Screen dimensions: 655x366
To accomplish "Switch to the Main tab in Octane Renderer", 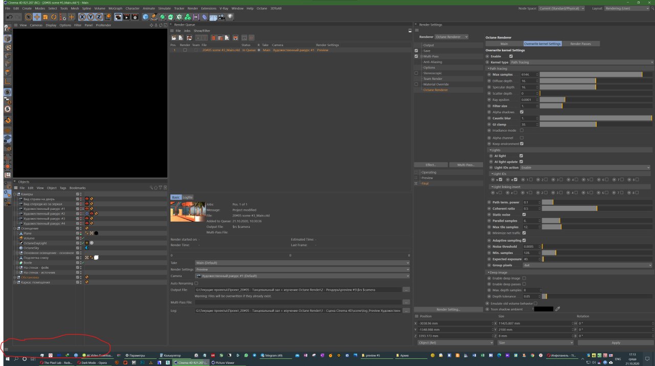I will click(x=504, y=44).
